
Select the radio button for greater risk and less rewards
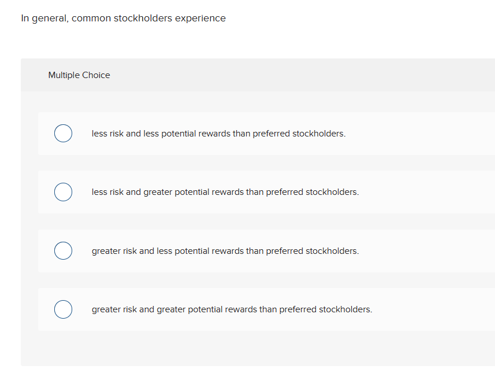coord(63,250)
